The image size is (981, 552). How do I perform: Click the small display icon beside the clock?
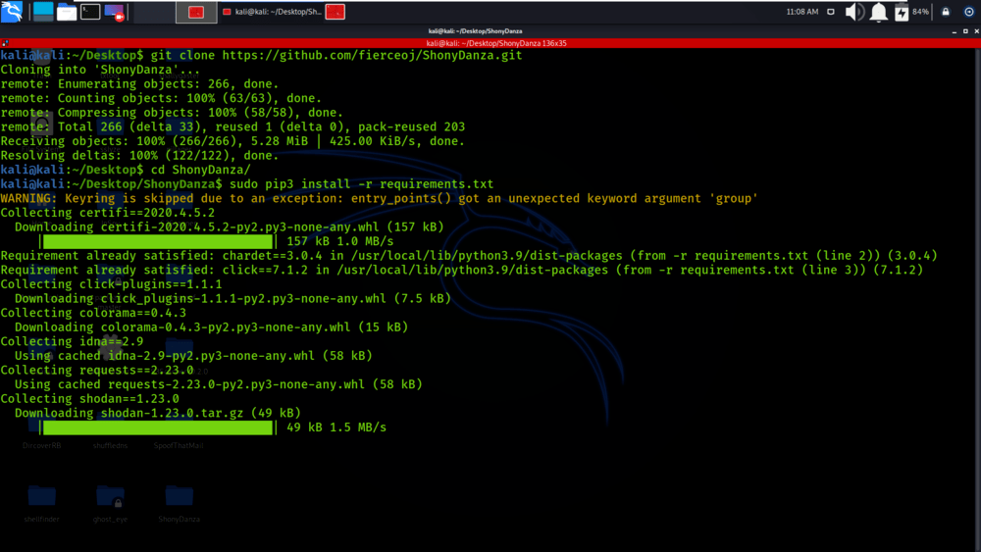(831, 11)
